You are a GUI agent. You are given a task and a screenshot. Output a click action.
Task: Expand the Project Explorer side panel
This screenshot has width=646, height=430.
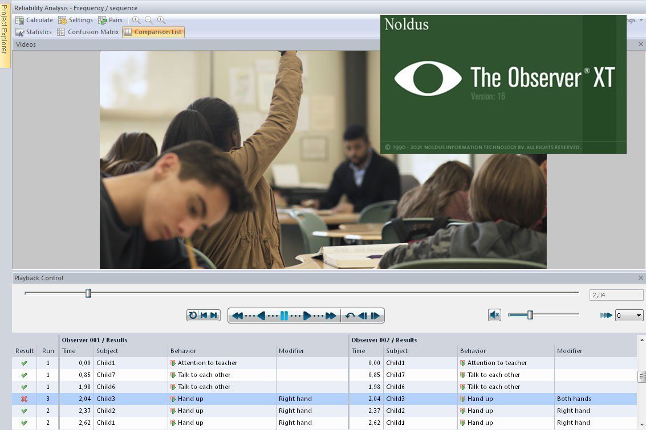click(5, 34)
